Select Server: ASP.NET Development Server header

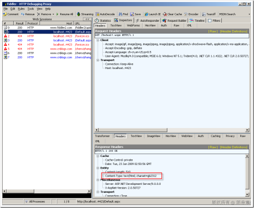(x=133, y=184)
